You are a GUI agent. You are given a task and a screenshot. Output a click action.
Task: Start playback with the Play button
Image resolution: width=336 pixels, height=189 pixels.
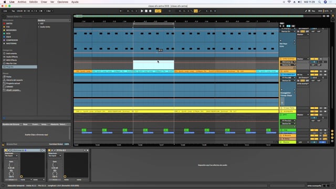point(142,11)
